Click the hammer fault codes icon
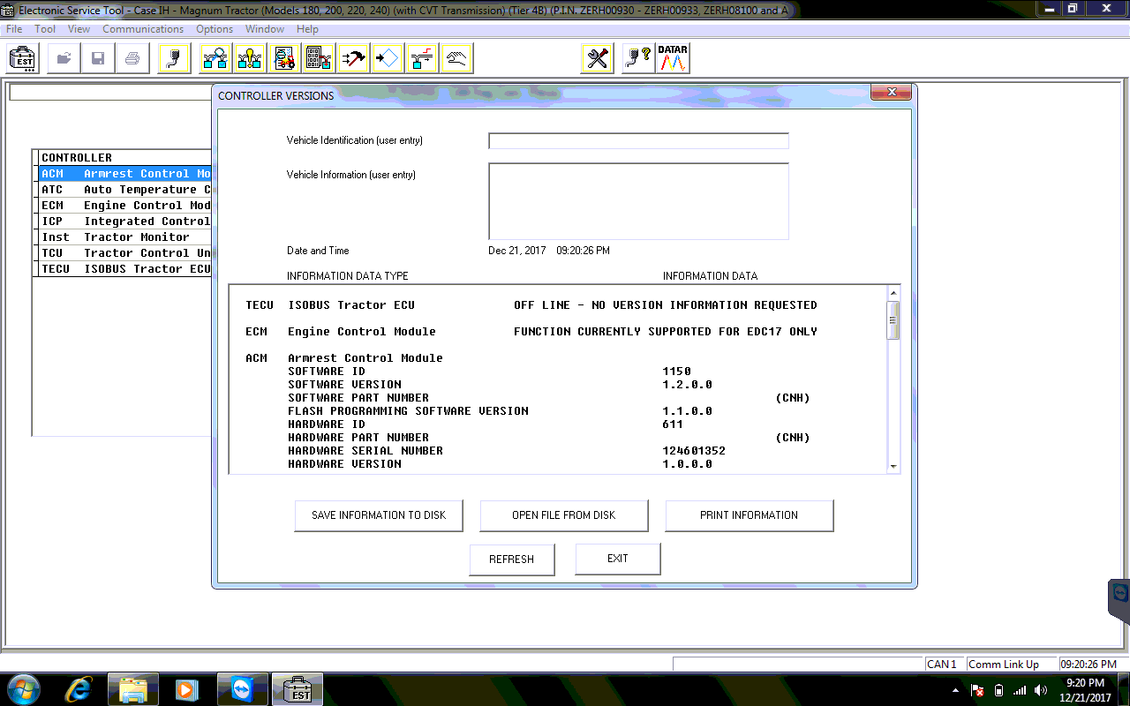The image size is (1130, 706). [x=353, y=59]
